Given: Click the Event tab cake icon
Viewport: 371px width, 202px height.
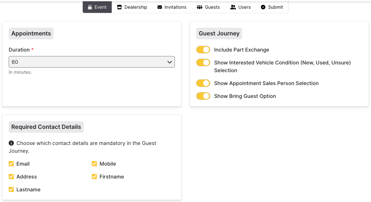Looking at the screenshot, I should (x=90, y=7).
